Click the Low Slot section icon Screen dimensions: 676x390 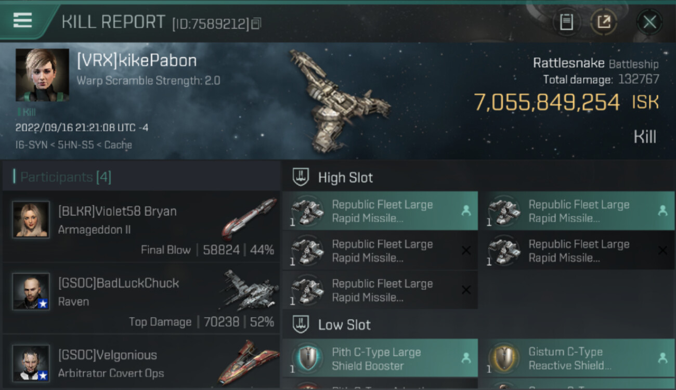pyautogui.click(x=301, y=325)
